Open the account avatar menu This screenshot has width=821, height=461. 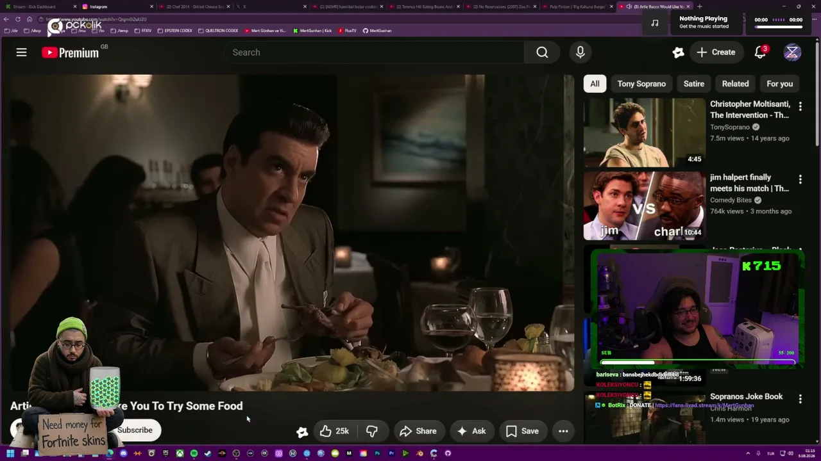point(792,53)
